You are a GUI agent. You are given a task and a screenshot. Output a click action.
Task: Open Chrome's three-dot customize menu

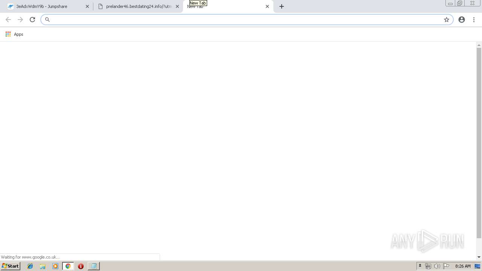474,20
